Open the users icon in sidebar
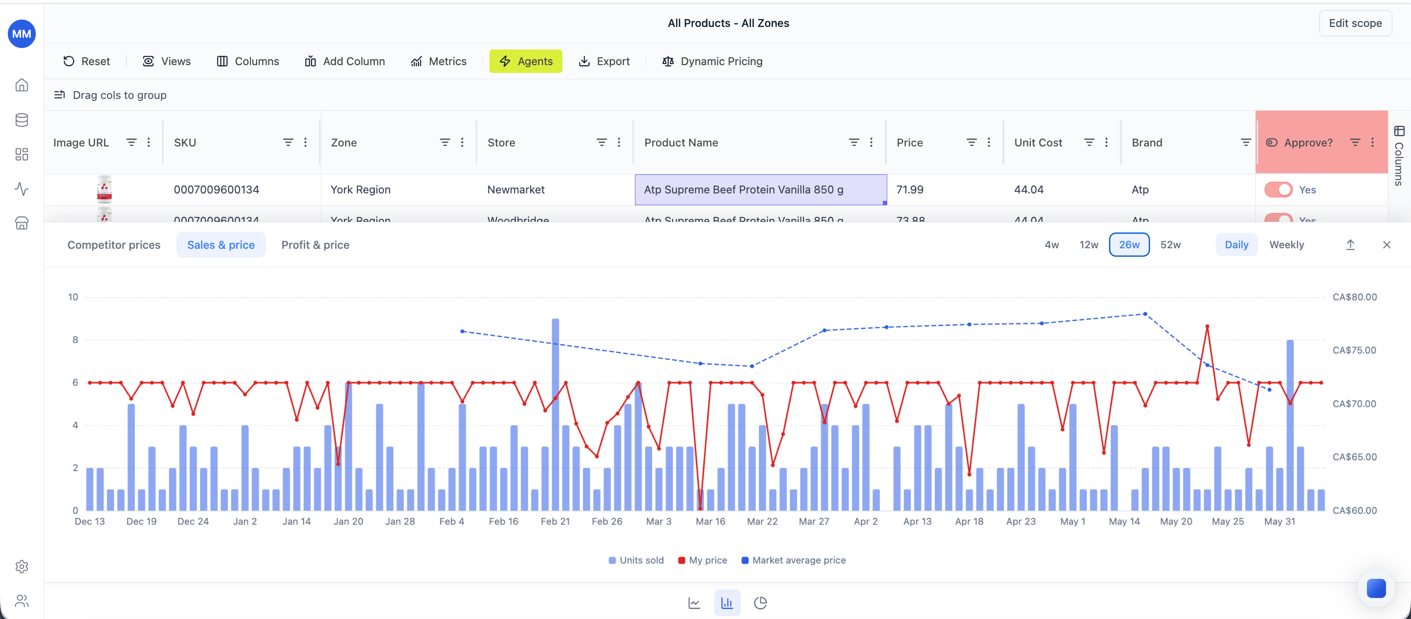 coord(22,601)
